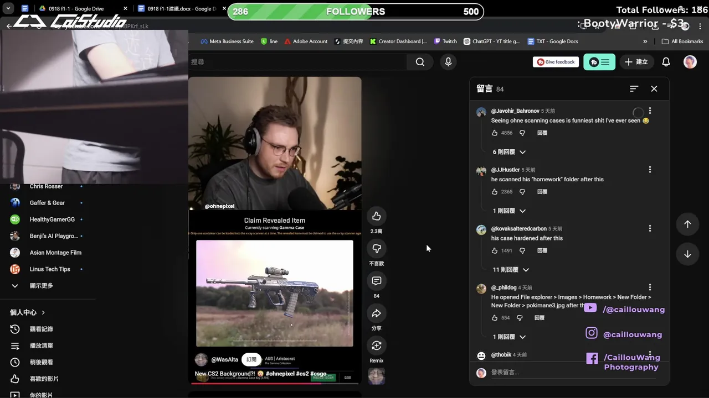Close the 留言 comments panel
Viewport: 709px width, 398px height.
coord(654,88)
